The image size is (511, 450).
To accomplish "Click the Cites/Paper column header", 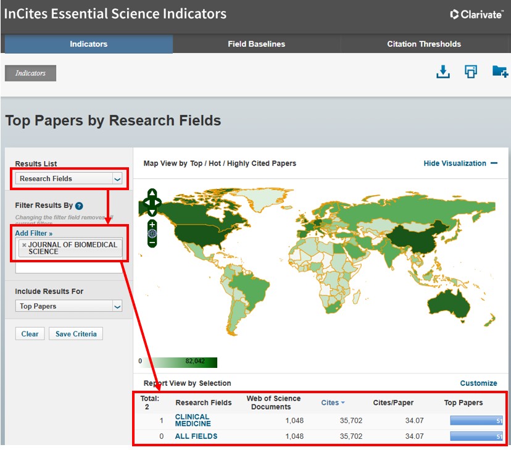I will (393, 402).
